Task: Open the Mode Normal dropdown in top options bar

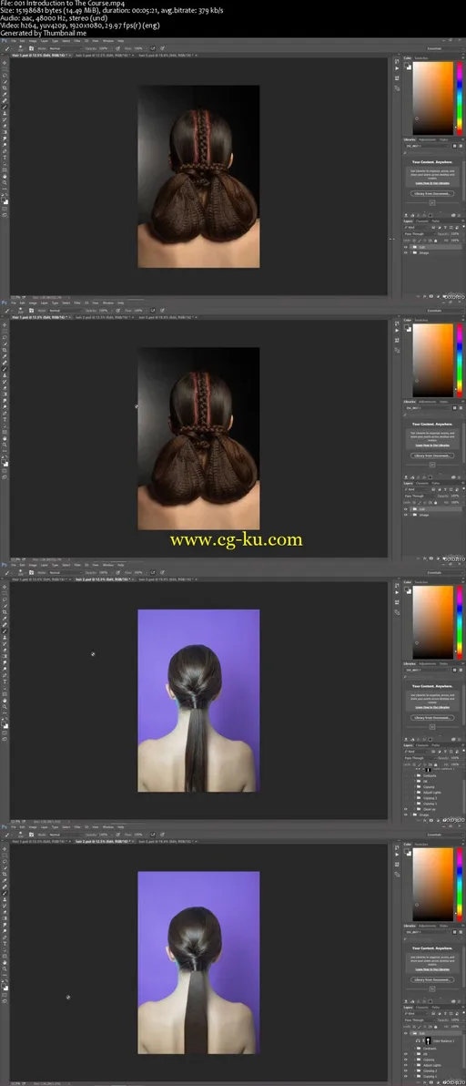Action: pyautogui.click(x=66, y=48)
